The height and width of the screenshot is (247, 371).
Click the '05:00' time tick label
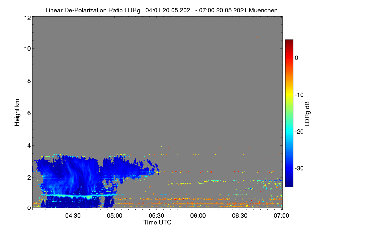(115, 216)
